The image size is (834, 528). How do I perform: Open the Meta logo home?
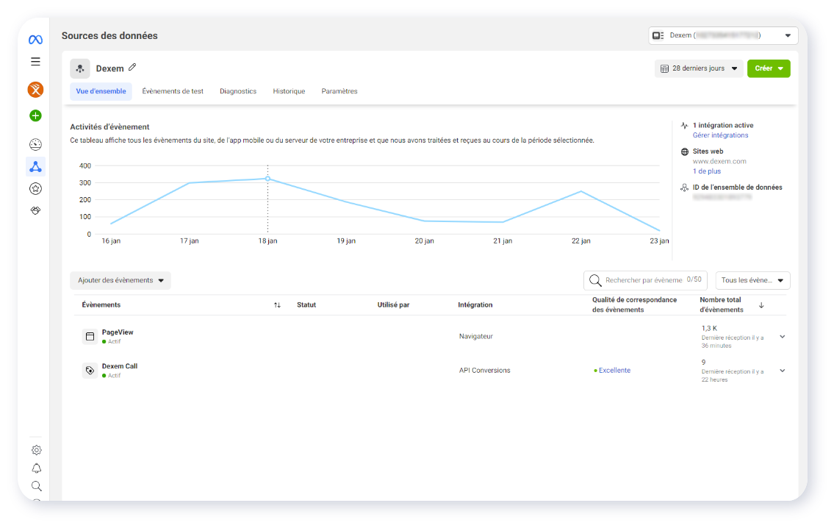pos(35,40)
